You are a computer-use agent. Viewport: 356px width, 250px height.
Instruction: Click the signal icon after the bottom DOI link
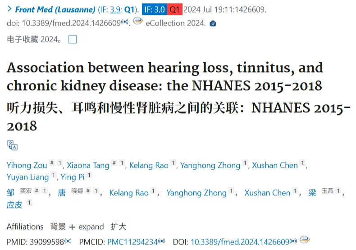[x=293, y=241]
